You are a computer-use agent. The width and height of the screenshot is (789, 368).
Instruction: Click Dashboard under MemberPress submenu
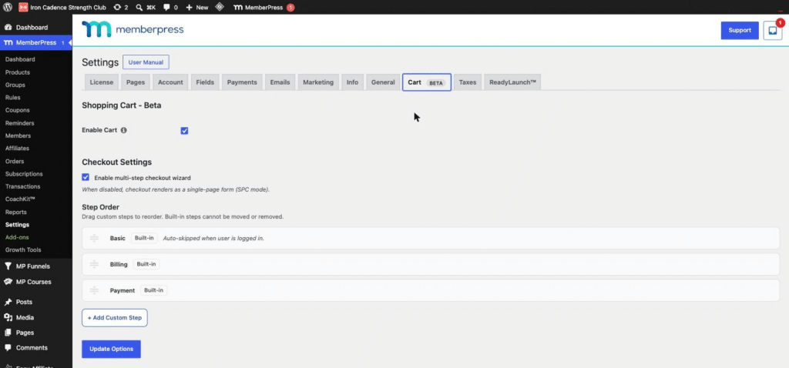pos(20,59)
